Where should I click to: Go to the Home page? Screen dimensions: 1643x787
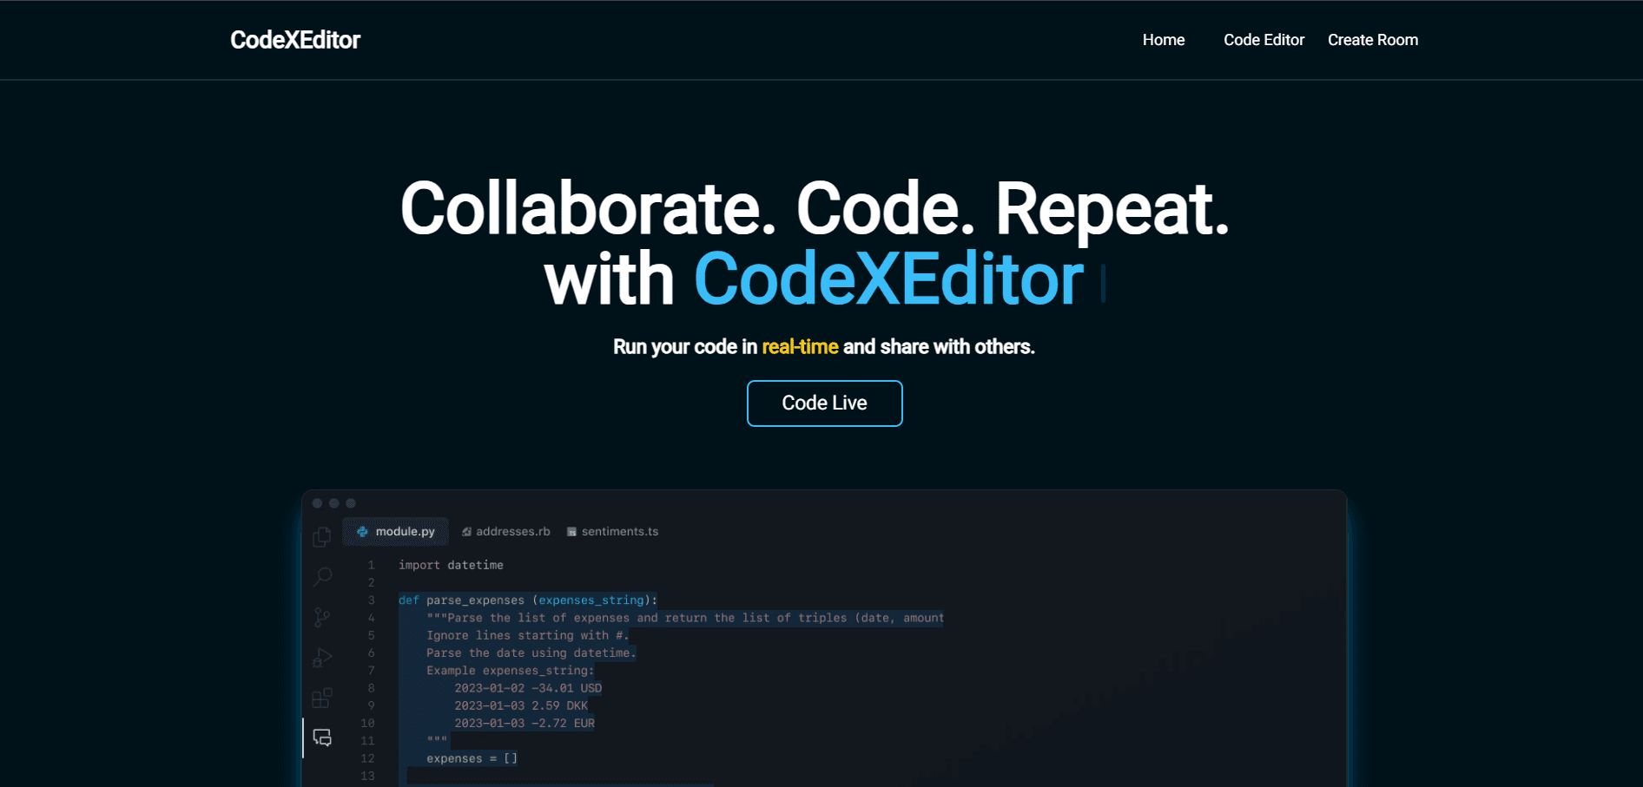1164,40
